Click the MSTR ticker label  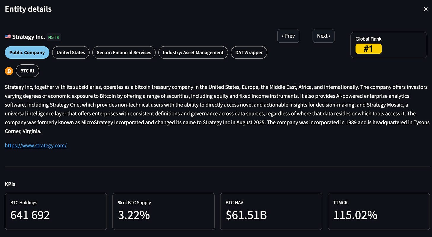(x=54, y=37)
